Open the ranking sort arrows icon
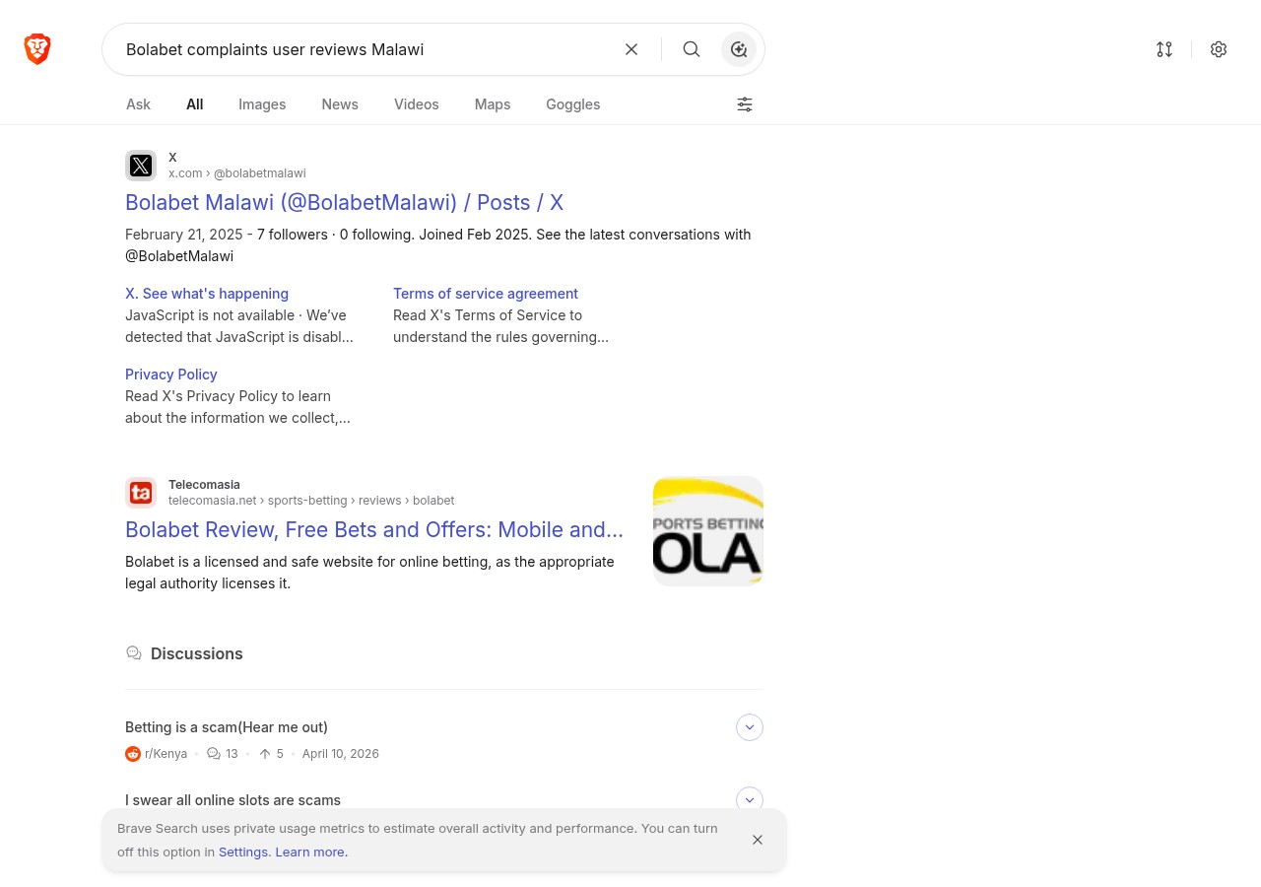This screenshot has width=1261, height=887. point(1164,49)
